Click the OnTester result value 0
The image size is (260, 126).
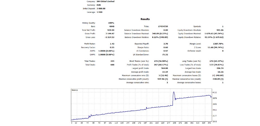223,51
